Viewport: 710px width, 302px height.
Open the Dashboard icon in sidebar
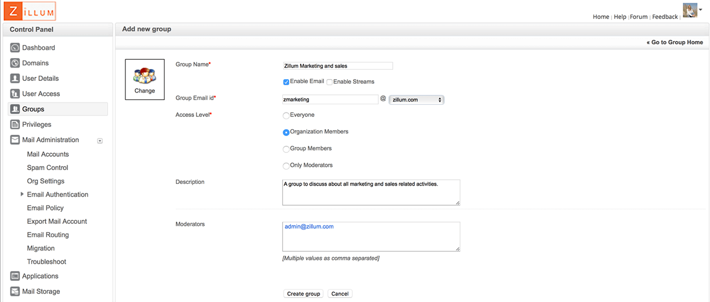[15, 48]
